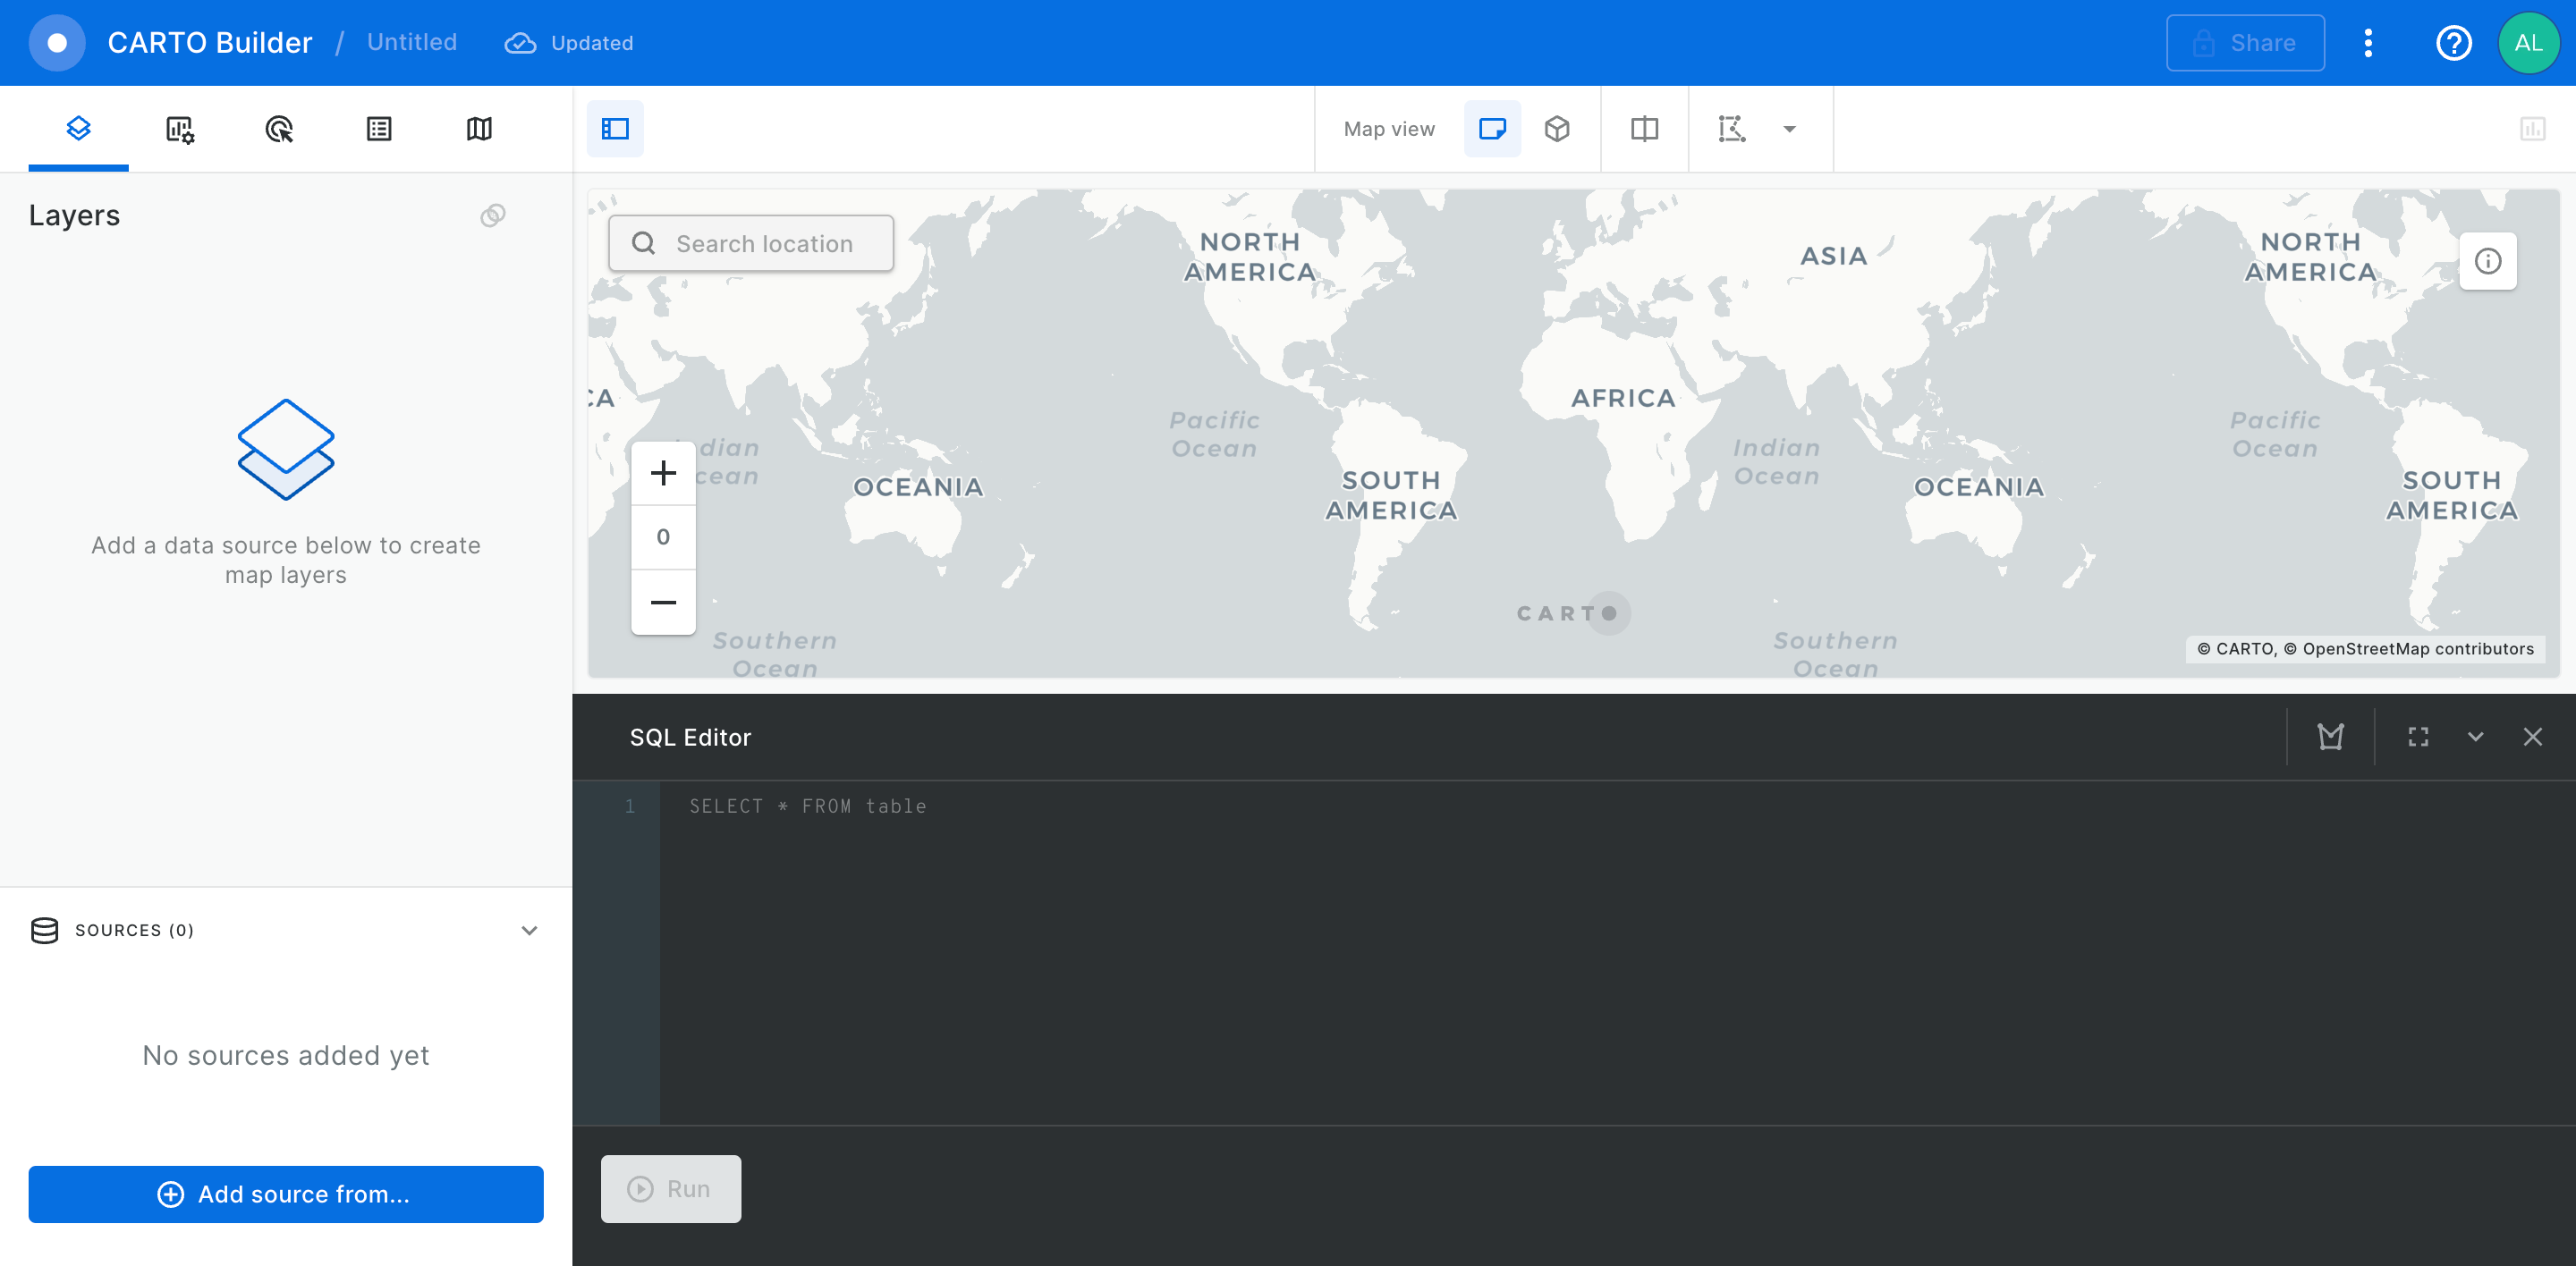Switch to 2D map view
This screenshot has height=1266, width=2576.
pos(1492,129)
